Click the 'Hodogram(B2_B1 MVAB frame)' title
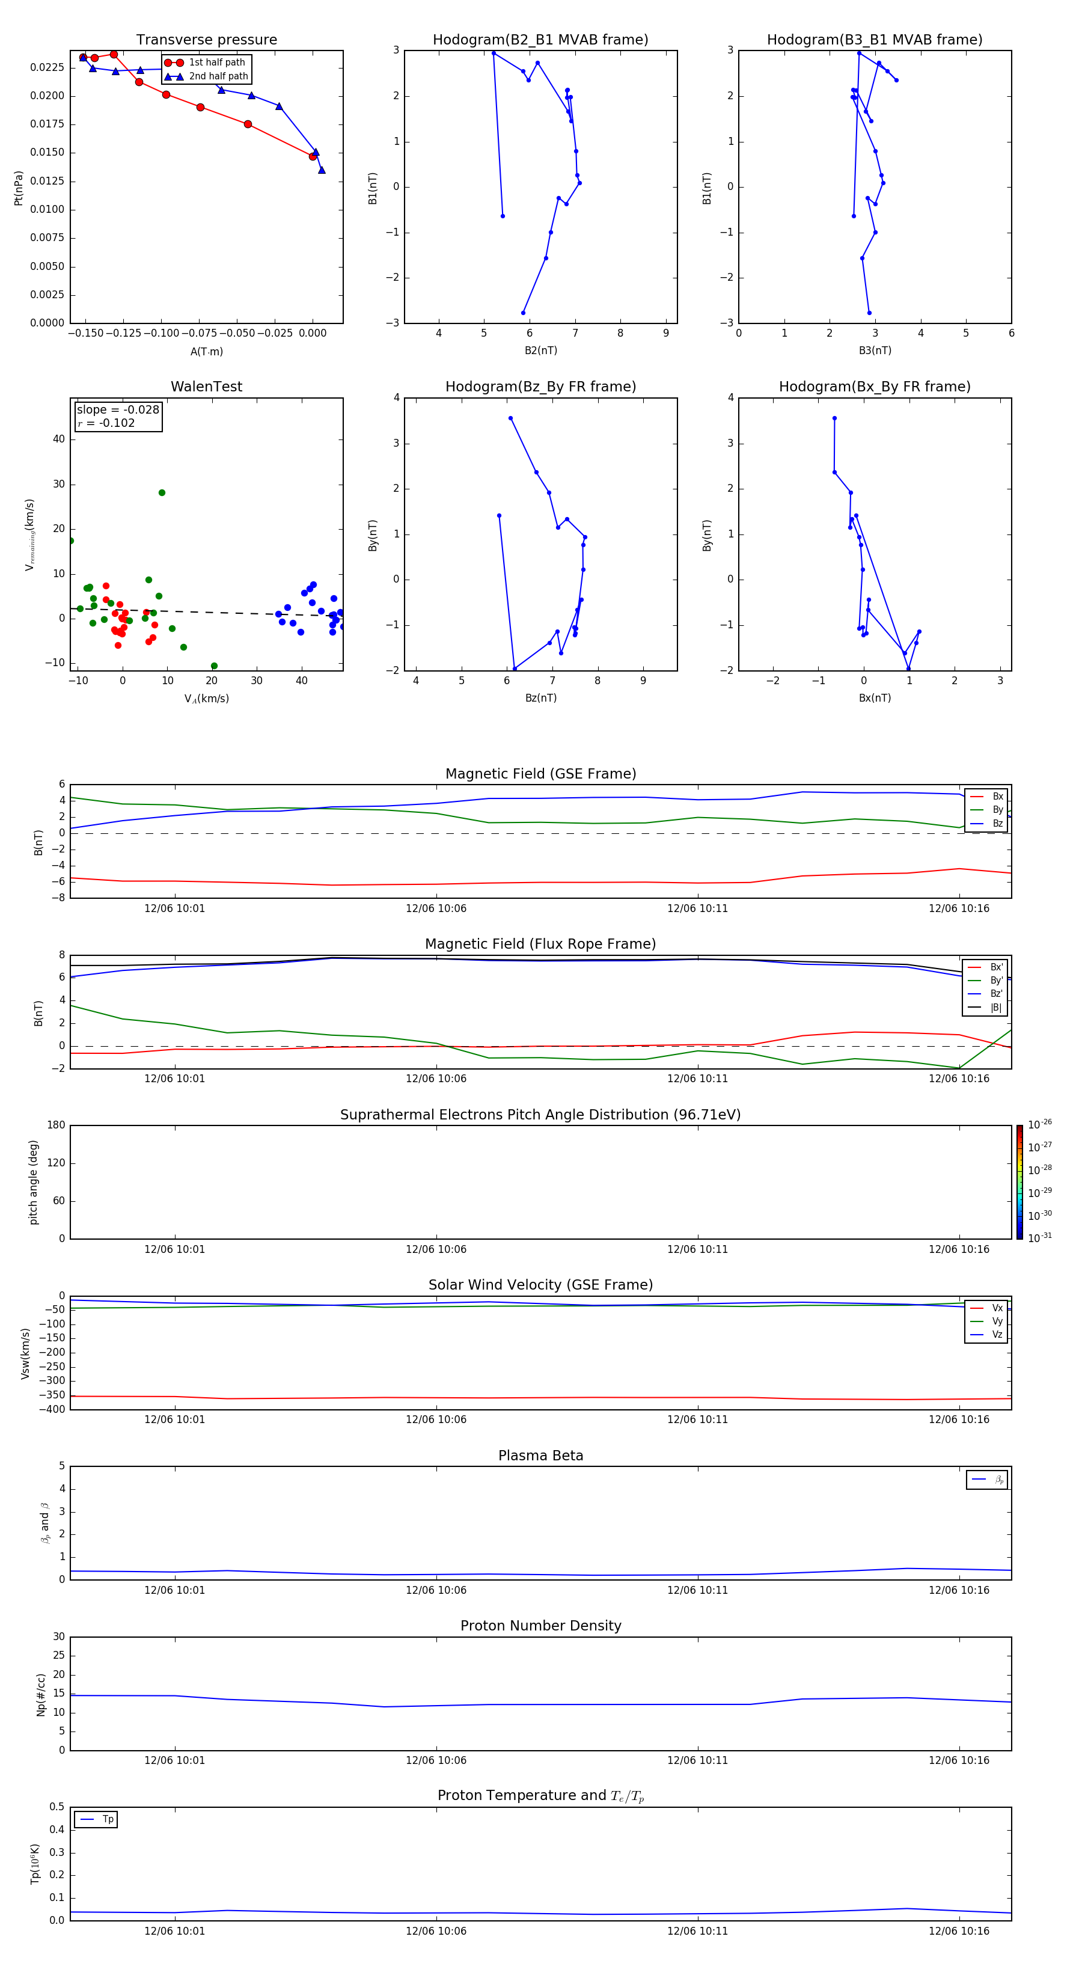 point(540,40)
